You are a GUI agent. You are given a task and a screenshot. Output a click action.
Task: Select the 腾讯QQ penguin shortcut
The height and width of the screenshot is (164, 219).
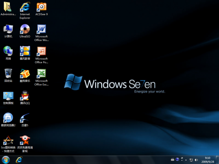25,98
